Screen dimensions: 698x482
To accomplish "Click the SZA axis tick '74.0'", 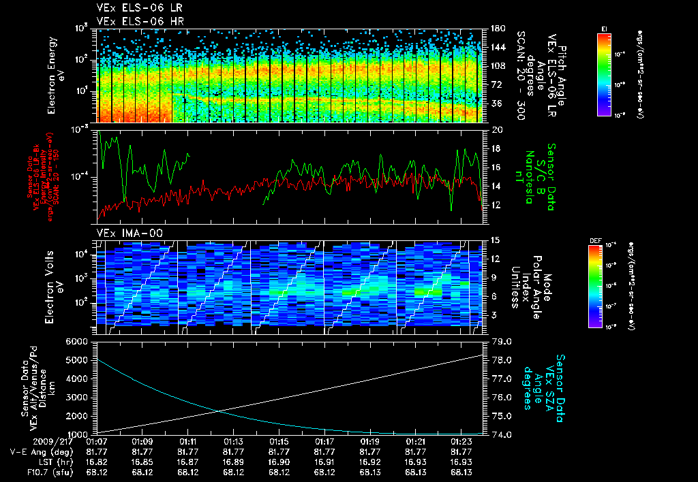I will [501, 435].
